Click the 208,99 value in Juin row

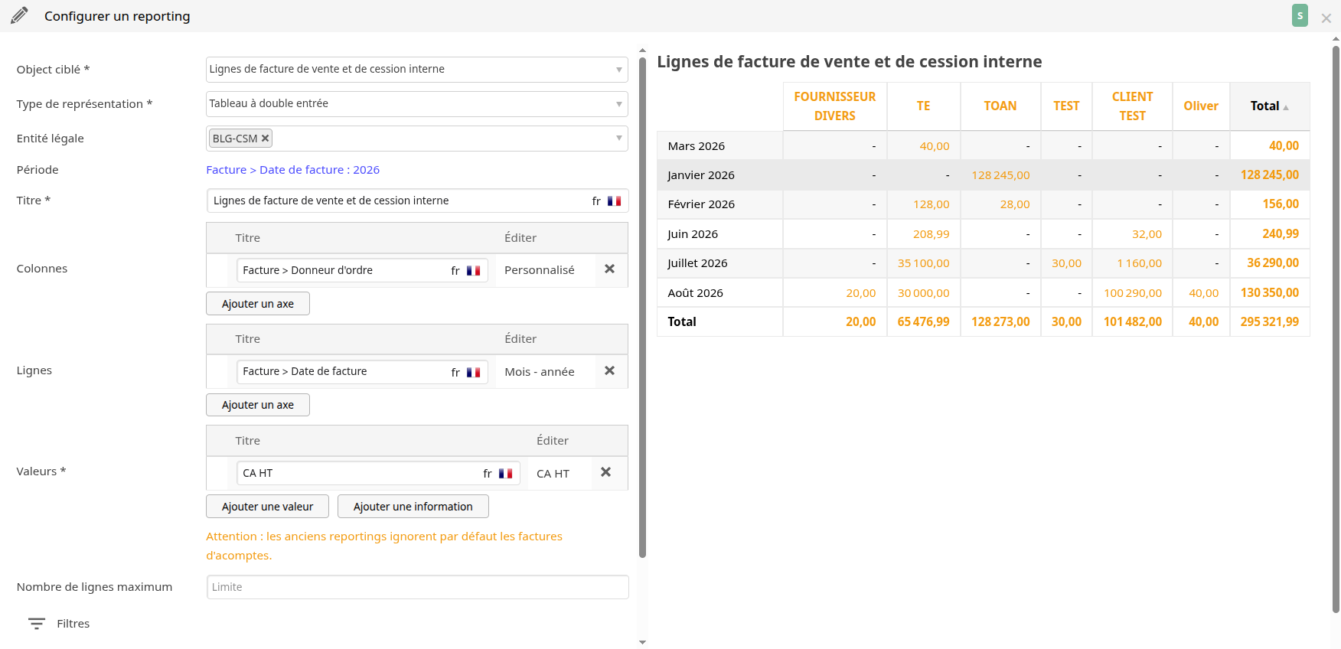931,234
